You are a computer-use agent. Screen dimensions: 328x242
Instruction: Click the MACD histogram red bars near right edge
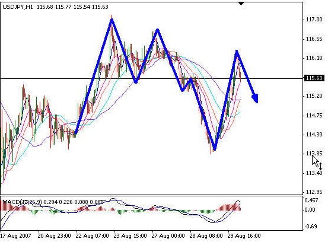pyautogui.click(x=228, y=207)
